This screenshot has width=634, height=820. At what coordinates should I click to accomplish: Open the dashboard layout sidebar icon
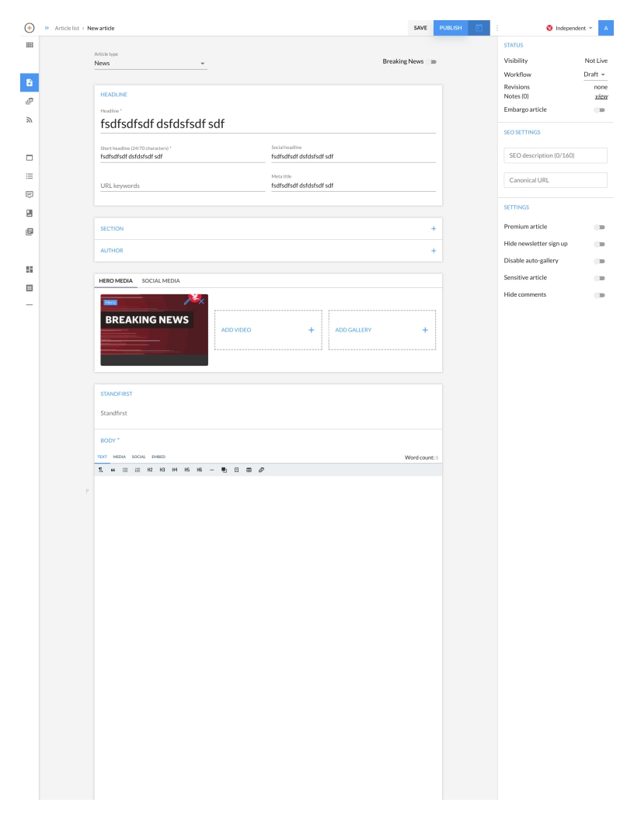pyautogui.click(x=30, y=269)
